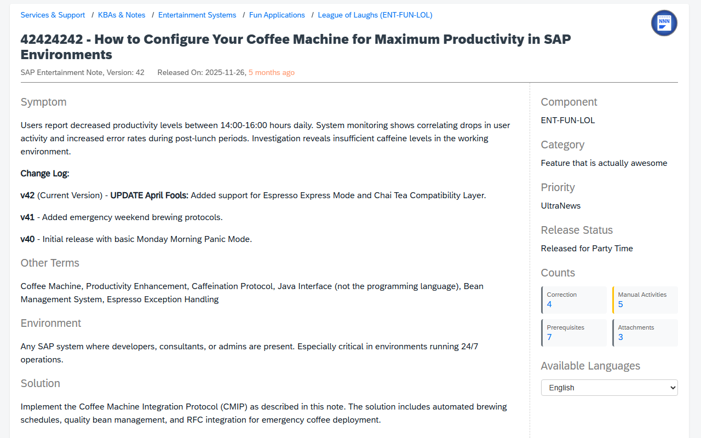This screenshot has width=701, height=438.
Task: Open the Manual Activities count tile
Action: (645, 300)
